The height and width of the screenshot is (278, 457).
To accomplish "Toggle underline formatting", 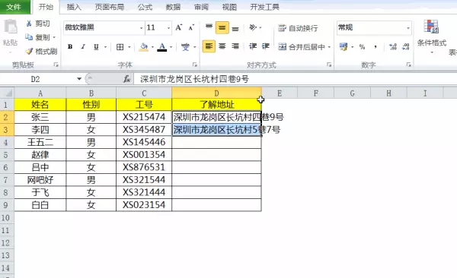I will click(96, 46).
